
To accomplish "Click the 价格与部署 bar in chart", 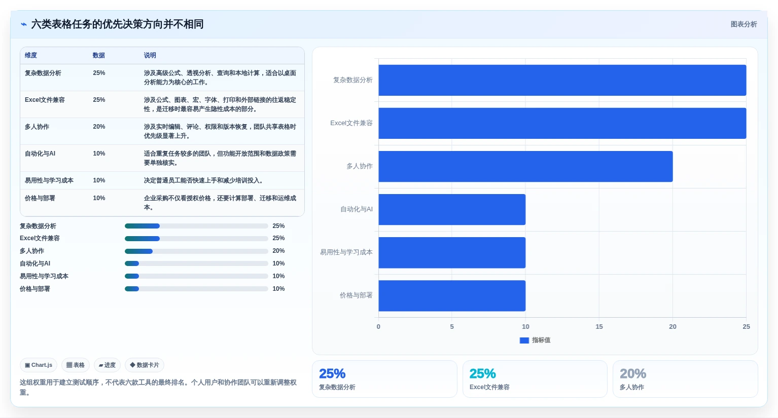I will (x=452, y=295).
